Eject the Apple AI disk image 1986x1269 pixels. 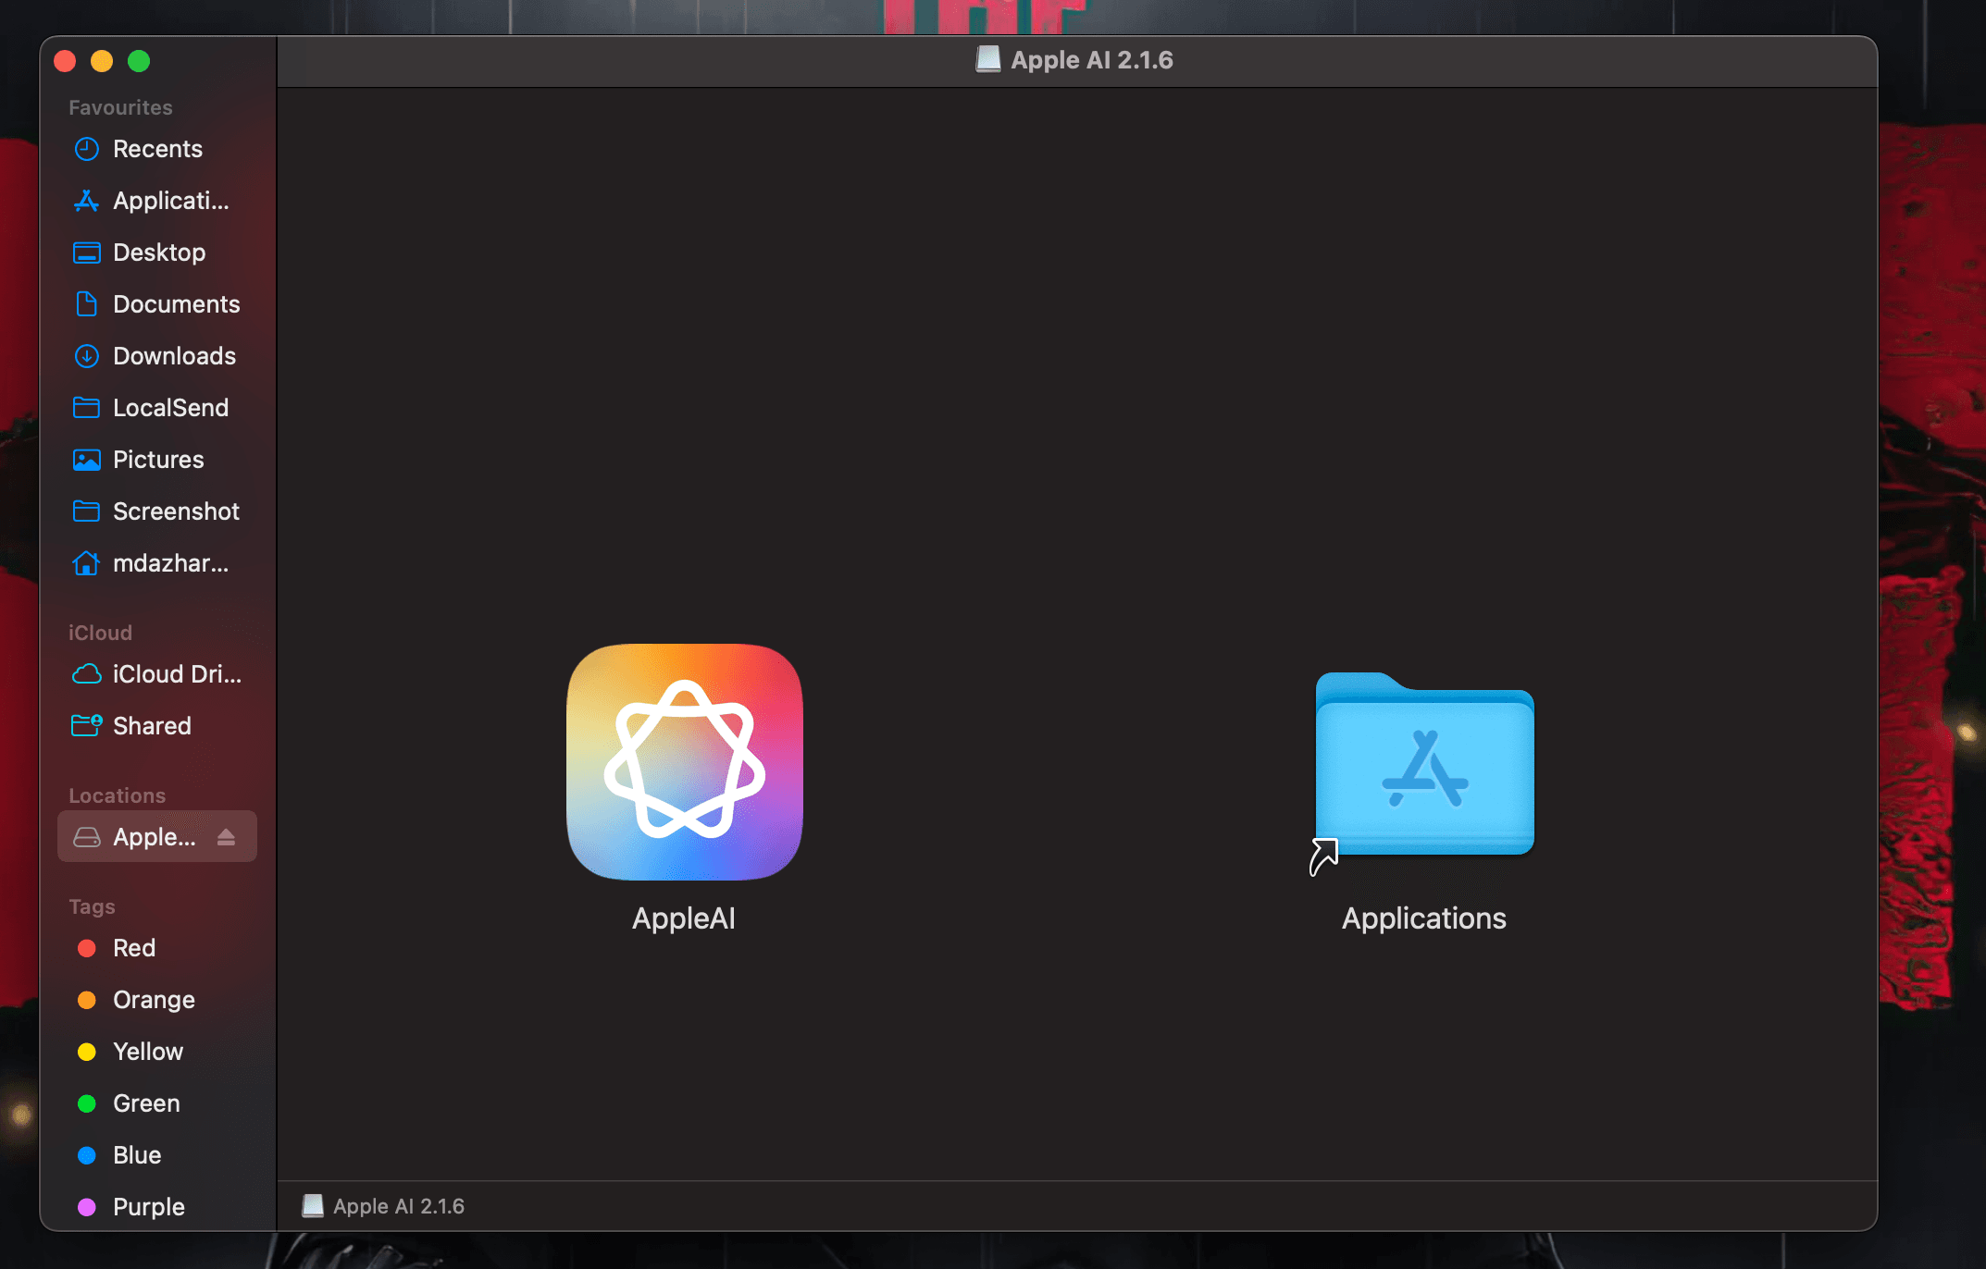tap(225, 836)
